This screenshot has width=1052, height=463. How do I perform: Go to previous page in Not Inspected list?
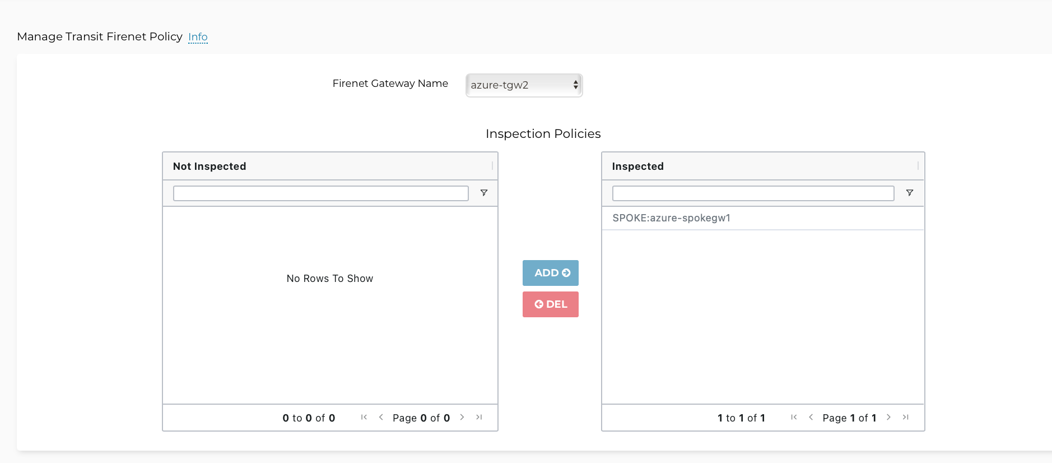pyautogui.click(x=381, y=417)
